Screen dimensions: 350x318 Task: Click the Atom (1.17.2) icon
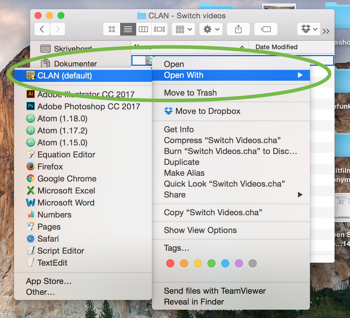(31, 130)
